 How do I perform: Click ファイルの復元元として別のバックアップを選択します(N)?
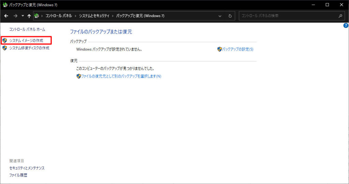click(121, 76)
